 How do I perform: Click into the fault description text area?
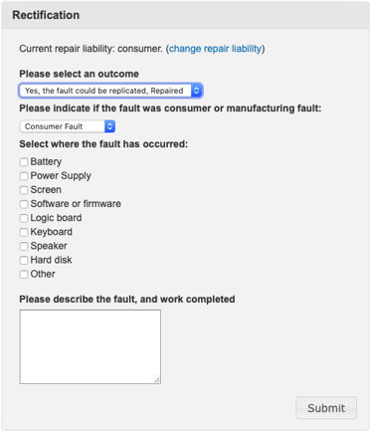(x=91, y=346)
